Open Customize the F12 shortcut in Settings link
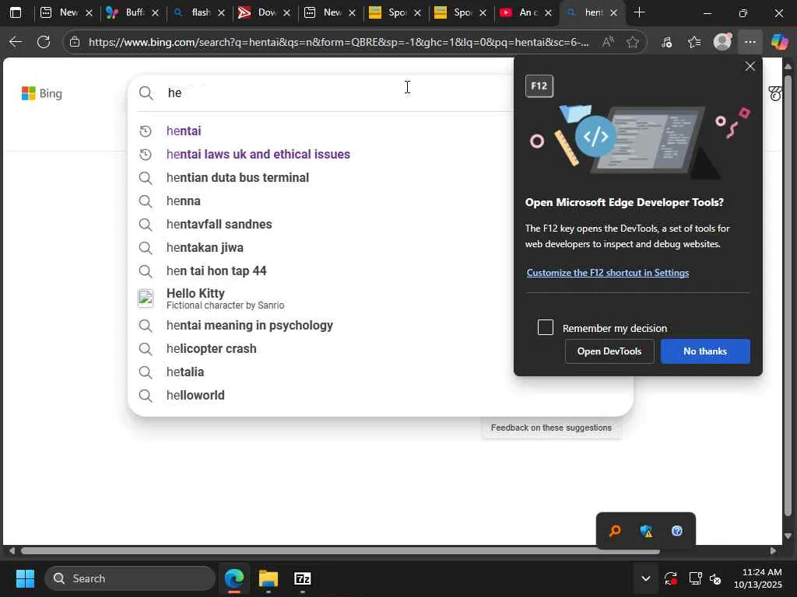The width and height of the screenshot is (797, 597). point(607,273)
